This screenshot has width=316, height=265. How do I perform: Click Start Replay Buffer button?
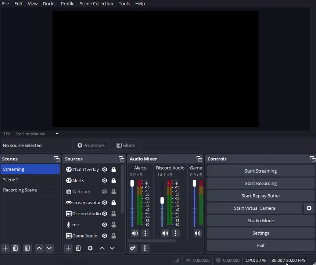(x=261, y=195)
